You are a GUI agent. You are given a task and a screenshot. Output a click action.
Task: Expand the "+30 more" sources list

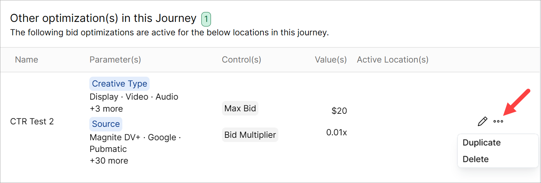108,161
